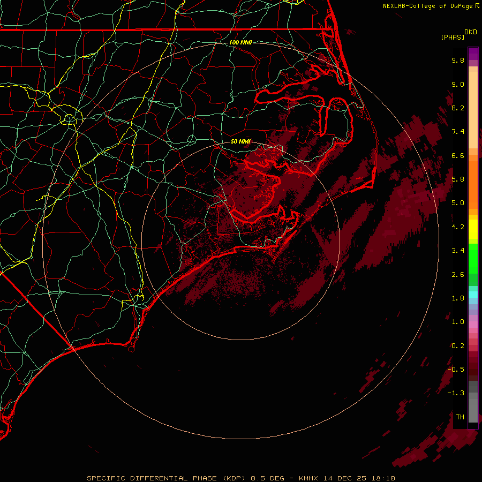Click the 3.4 scale label

pos(458,251)
